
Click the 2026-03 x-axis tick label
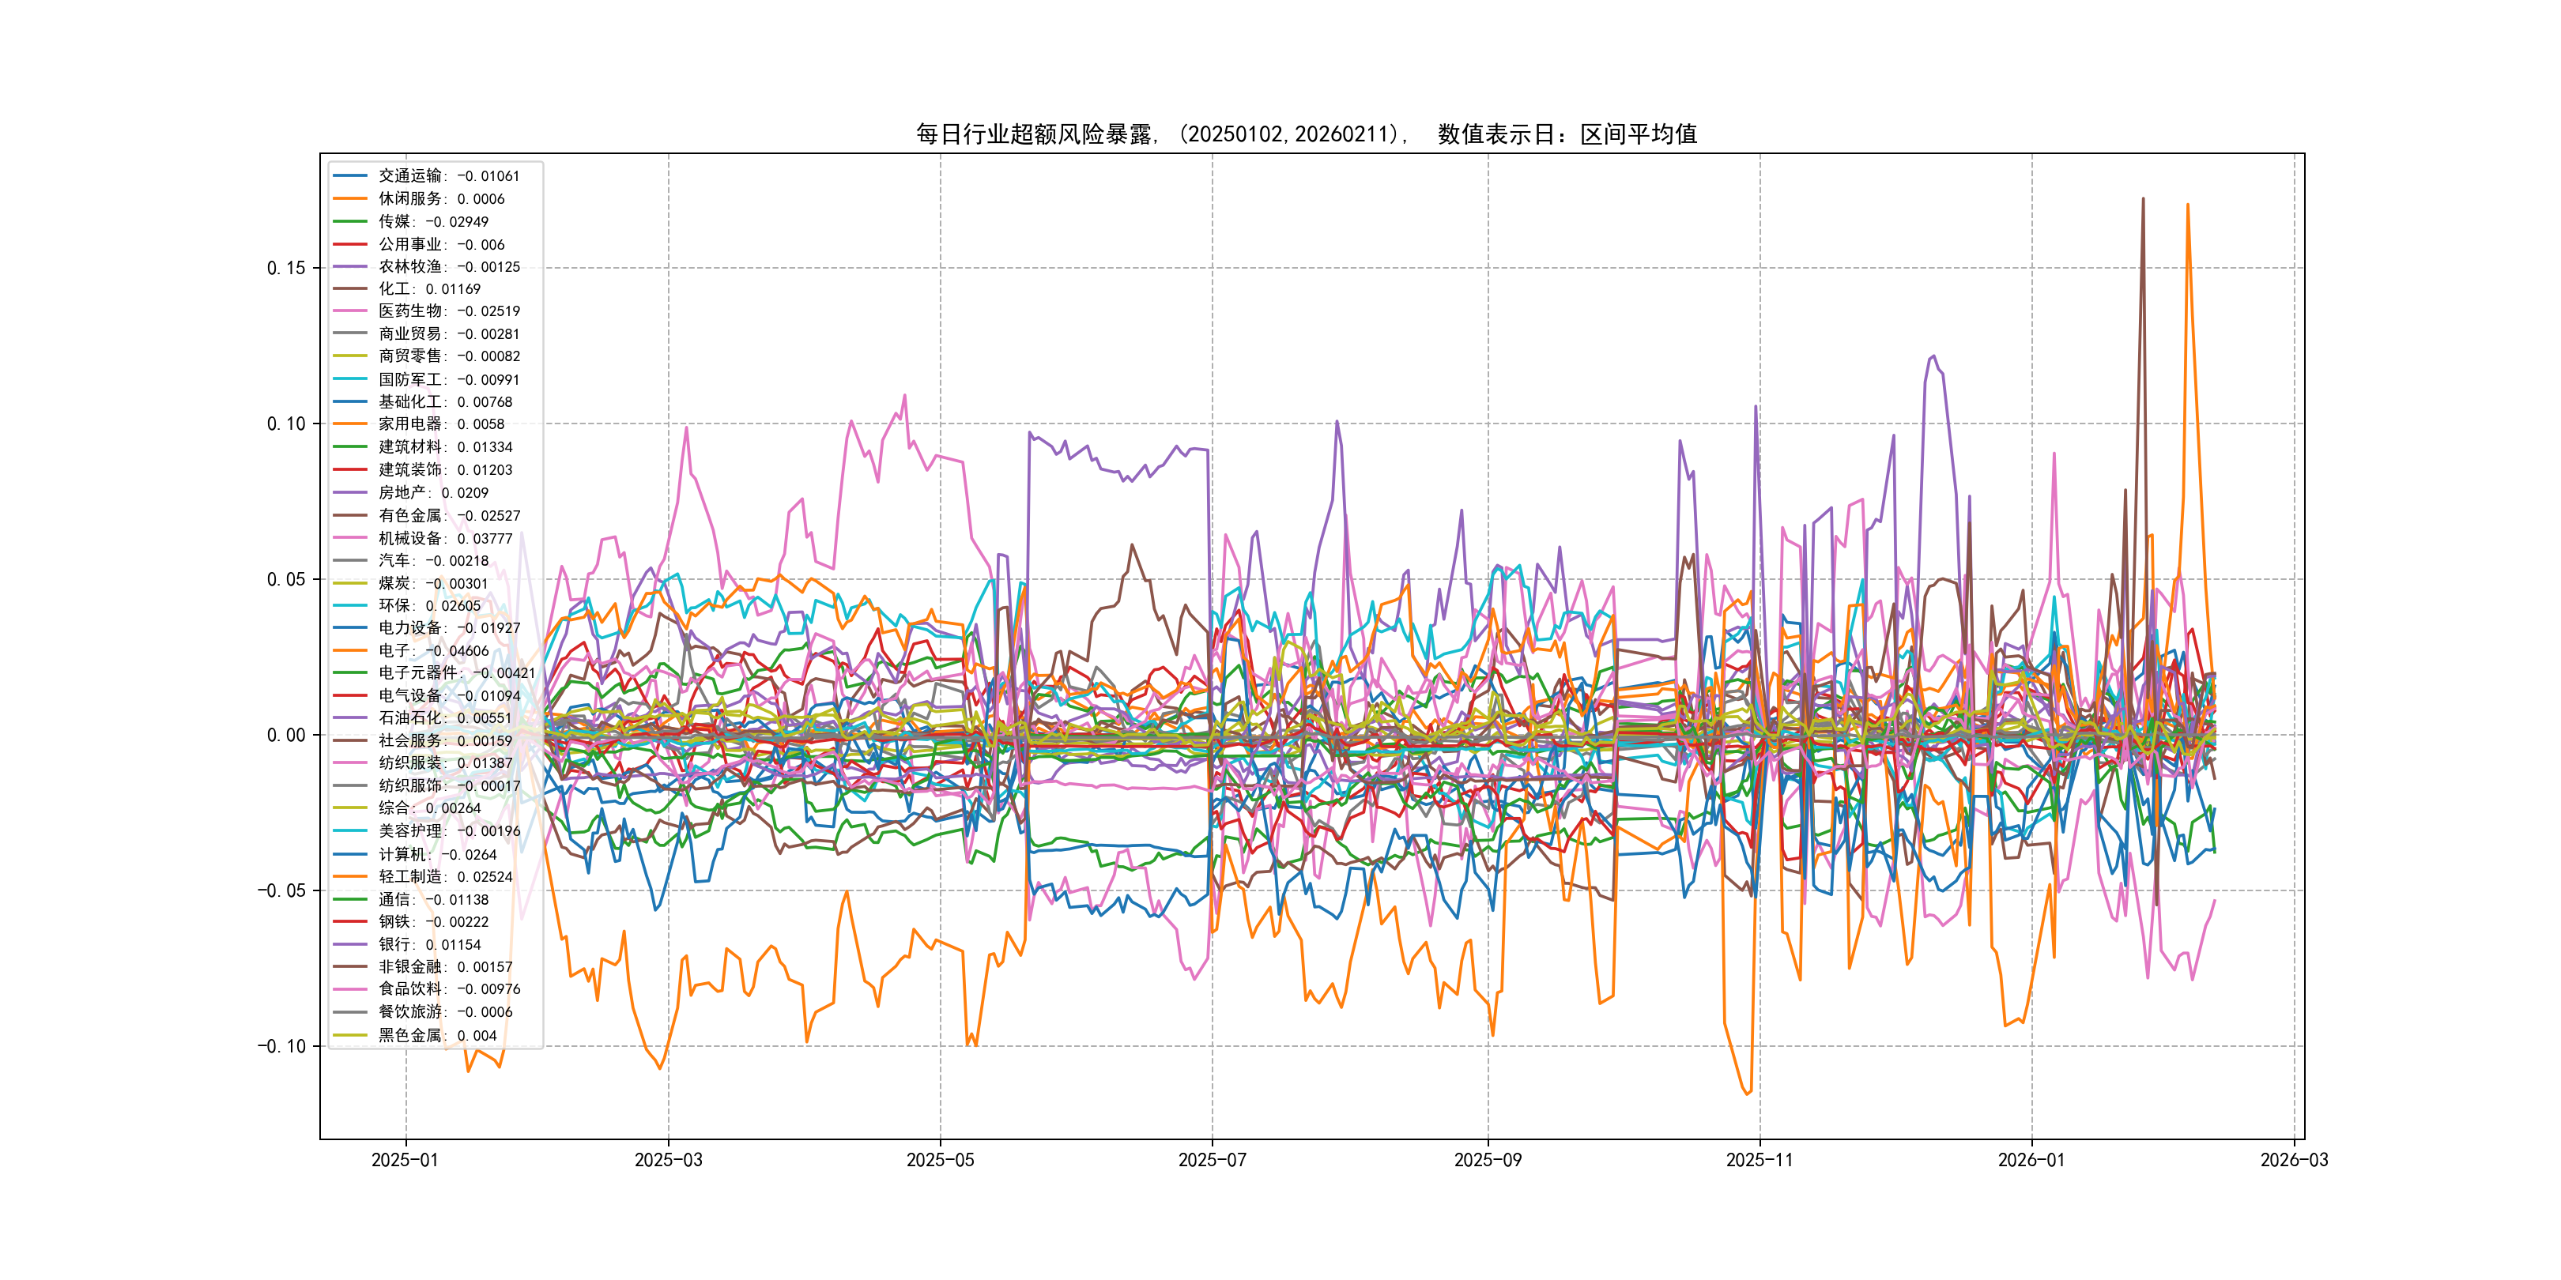tap(2294, 1160)
